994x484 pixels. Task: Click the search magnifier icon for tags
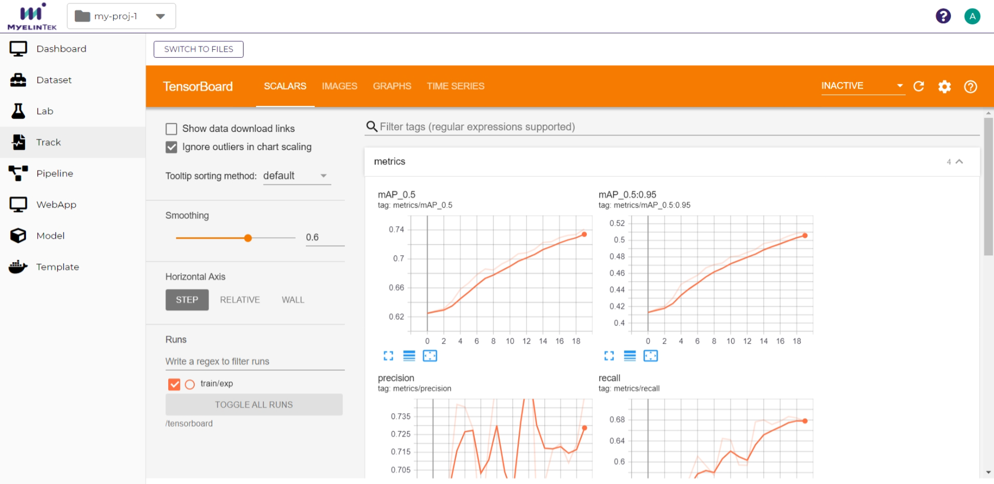pos(372,127)
